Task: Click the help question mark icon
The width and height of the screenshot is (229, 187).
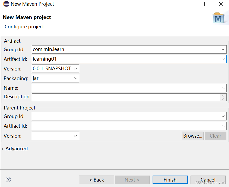Action: 8,179
